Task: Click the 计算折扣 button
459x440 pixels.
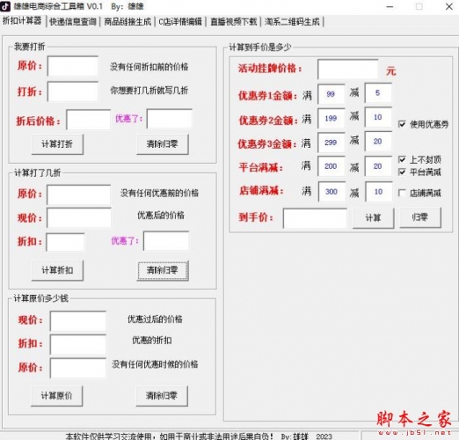Action: click(x=57, y=270)
